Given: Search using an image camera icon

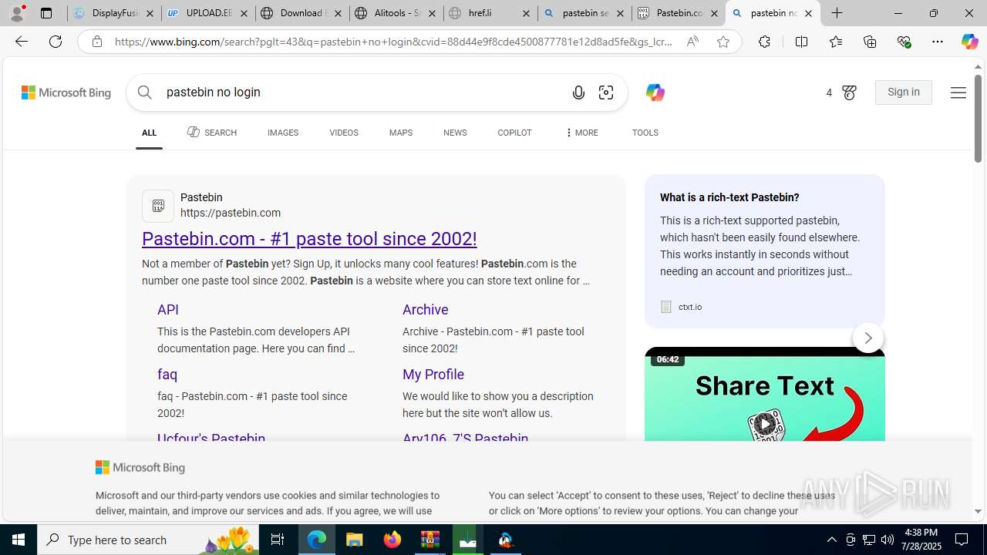Looking at the screenshot, I should 606,92.
